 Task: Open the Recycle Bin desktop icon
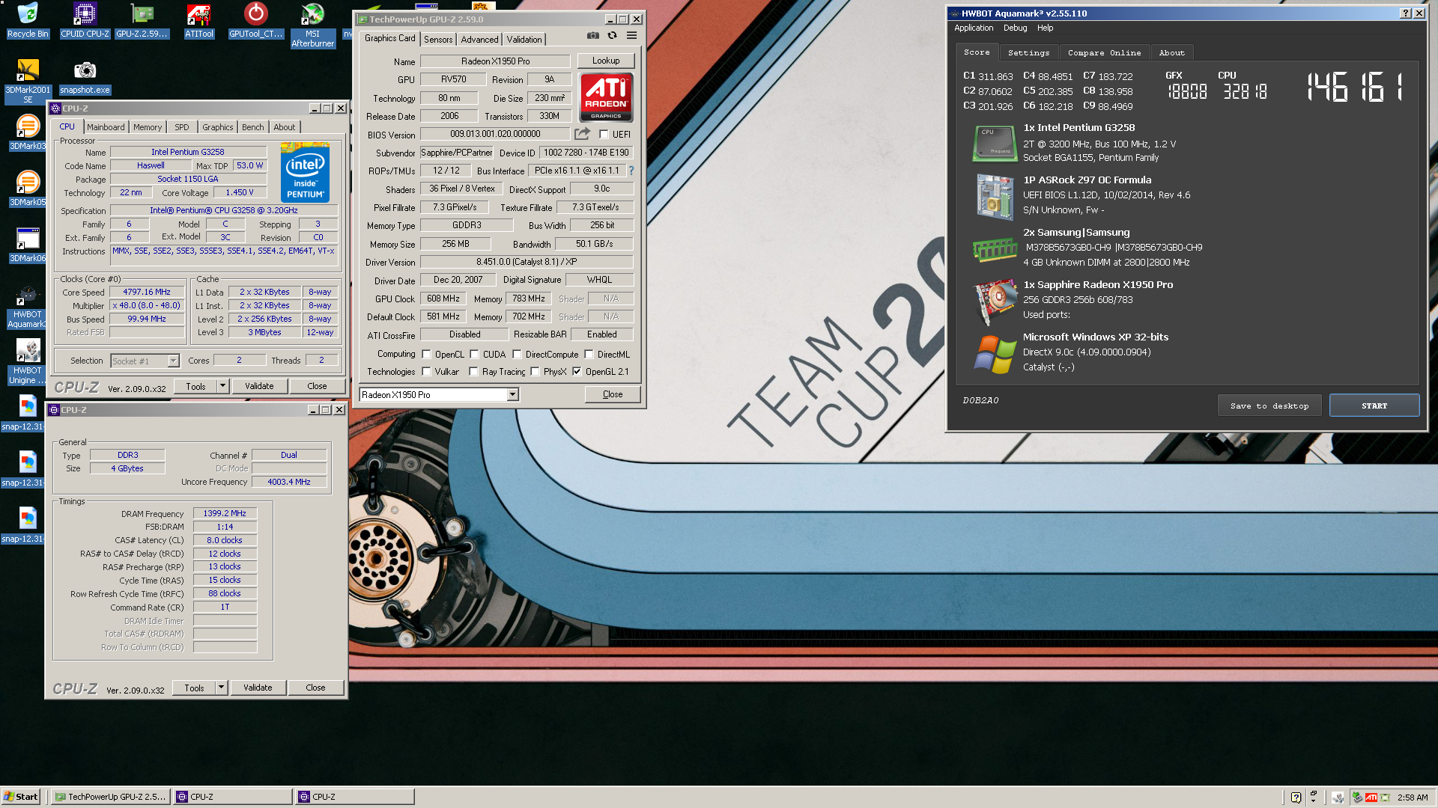[x=28, y=20]
